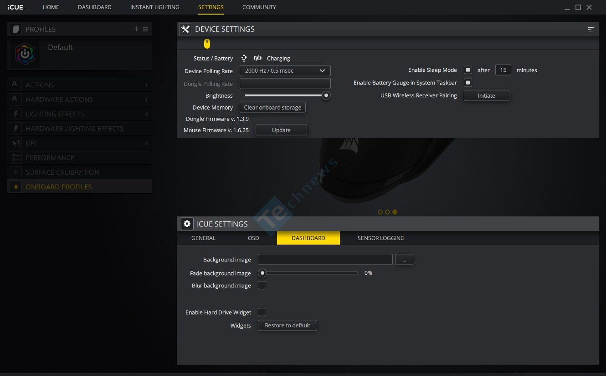The width and height of the screenshot is (606, 376).
Task: Click the DPI cursor icon
Action: 15,143
